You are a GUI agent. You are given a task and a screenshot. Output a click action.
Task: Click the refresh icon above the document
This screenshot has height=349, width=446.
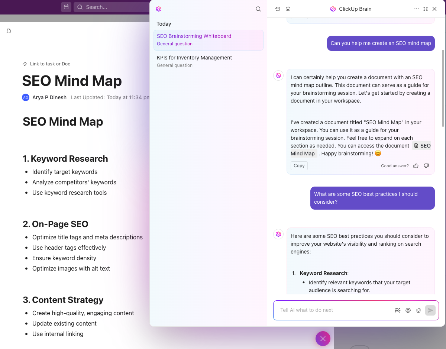(x=9, y=31)
